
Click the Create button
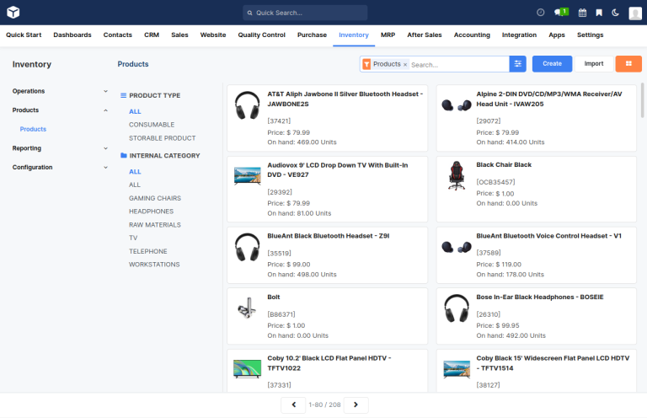tap(552, 64)
